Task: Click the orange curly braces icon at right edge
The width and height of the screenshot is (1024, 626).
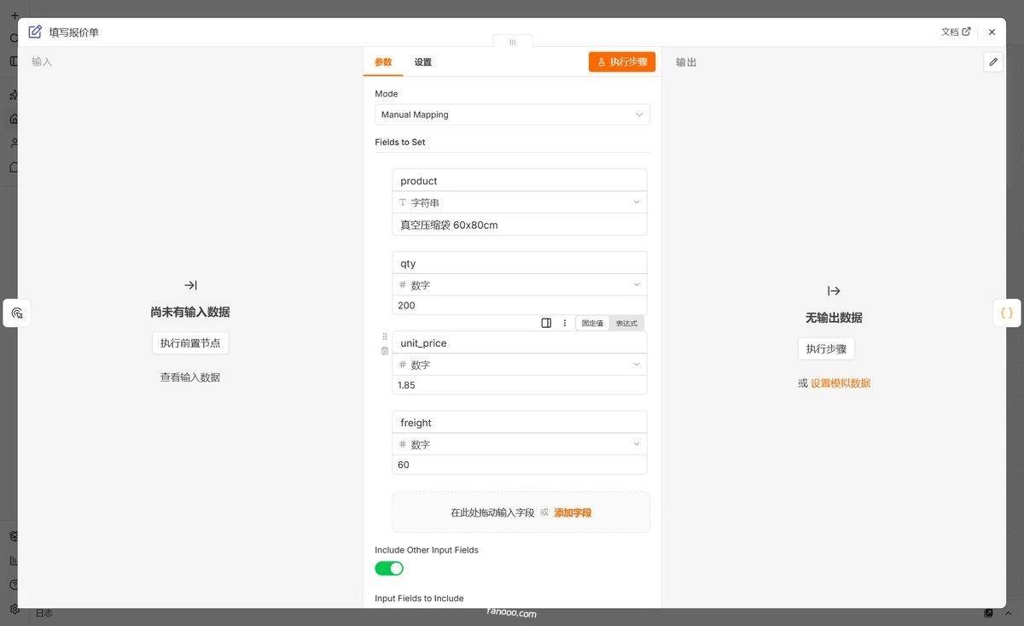Action: [x=1007, y=313]
